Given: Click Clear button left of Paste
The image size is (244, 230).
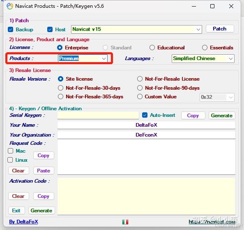Looking at the screenshot, I should 18,171.
